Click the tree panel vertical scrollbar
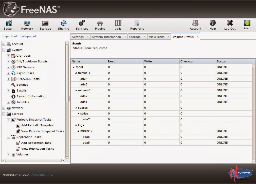The image size is (256, 184). (x=67, y=73)
